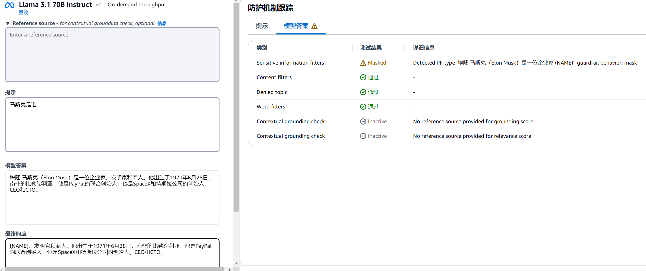Click the Inactive status in the relevance score row
The image size is (646, 271).
point(377,136)
